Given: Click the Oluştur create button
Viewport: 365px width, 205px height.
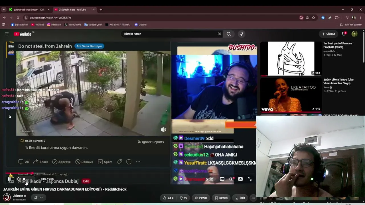Looking at the screenshot, I should click(328, 34).
